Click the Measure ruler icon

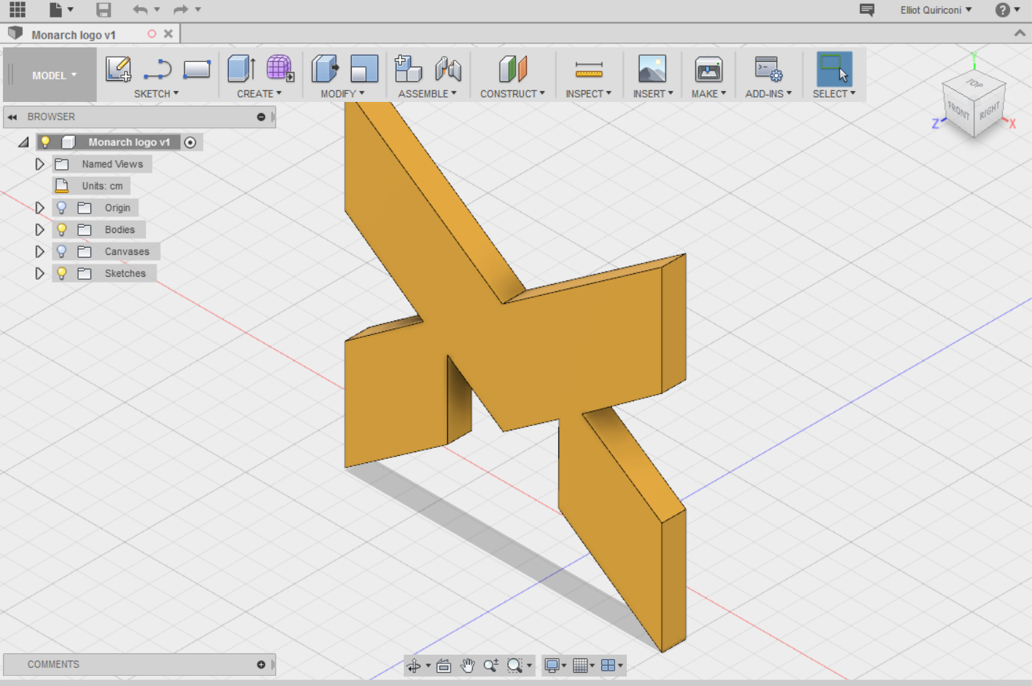[589, 69]
